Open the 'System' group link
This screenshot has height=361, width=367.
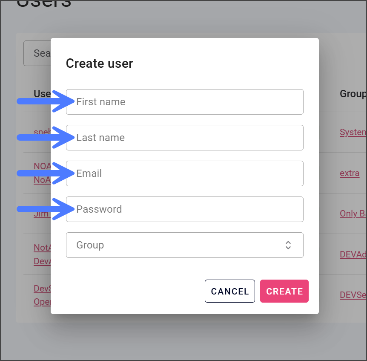coord(353,132)
